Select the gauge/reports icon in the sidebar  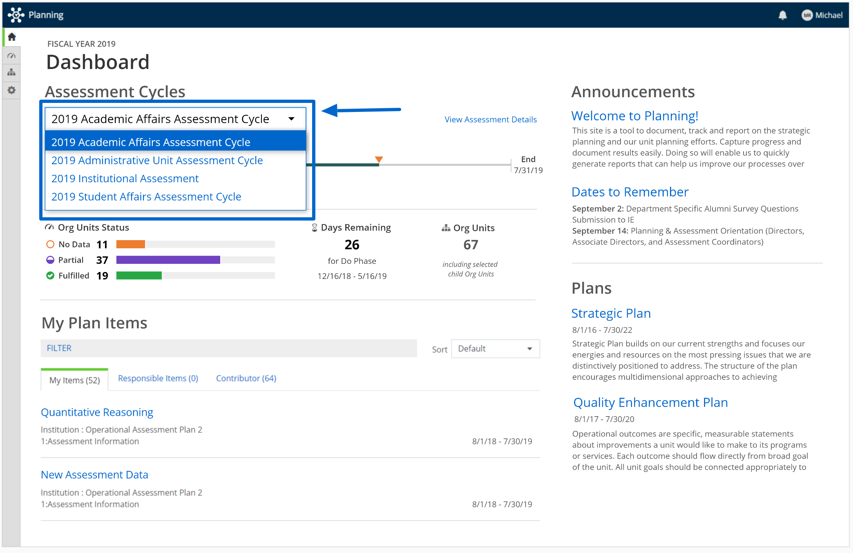[11, 55]
